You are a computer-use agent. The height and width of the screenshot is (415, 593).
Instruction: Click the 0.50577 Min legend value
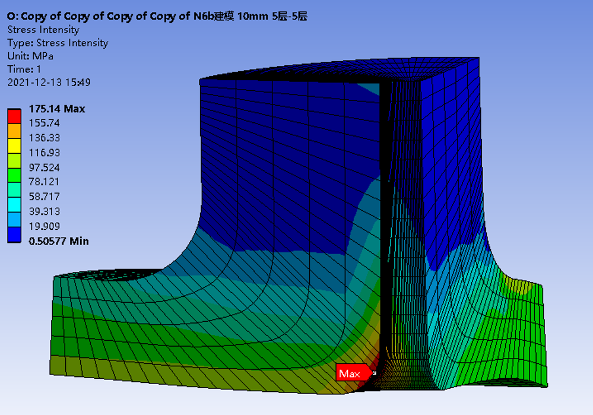click(x=59, y=241)
